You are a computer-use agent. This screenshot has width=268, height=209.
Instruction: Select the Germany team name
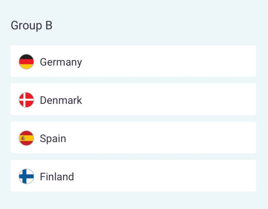click(x=61, y=62)
